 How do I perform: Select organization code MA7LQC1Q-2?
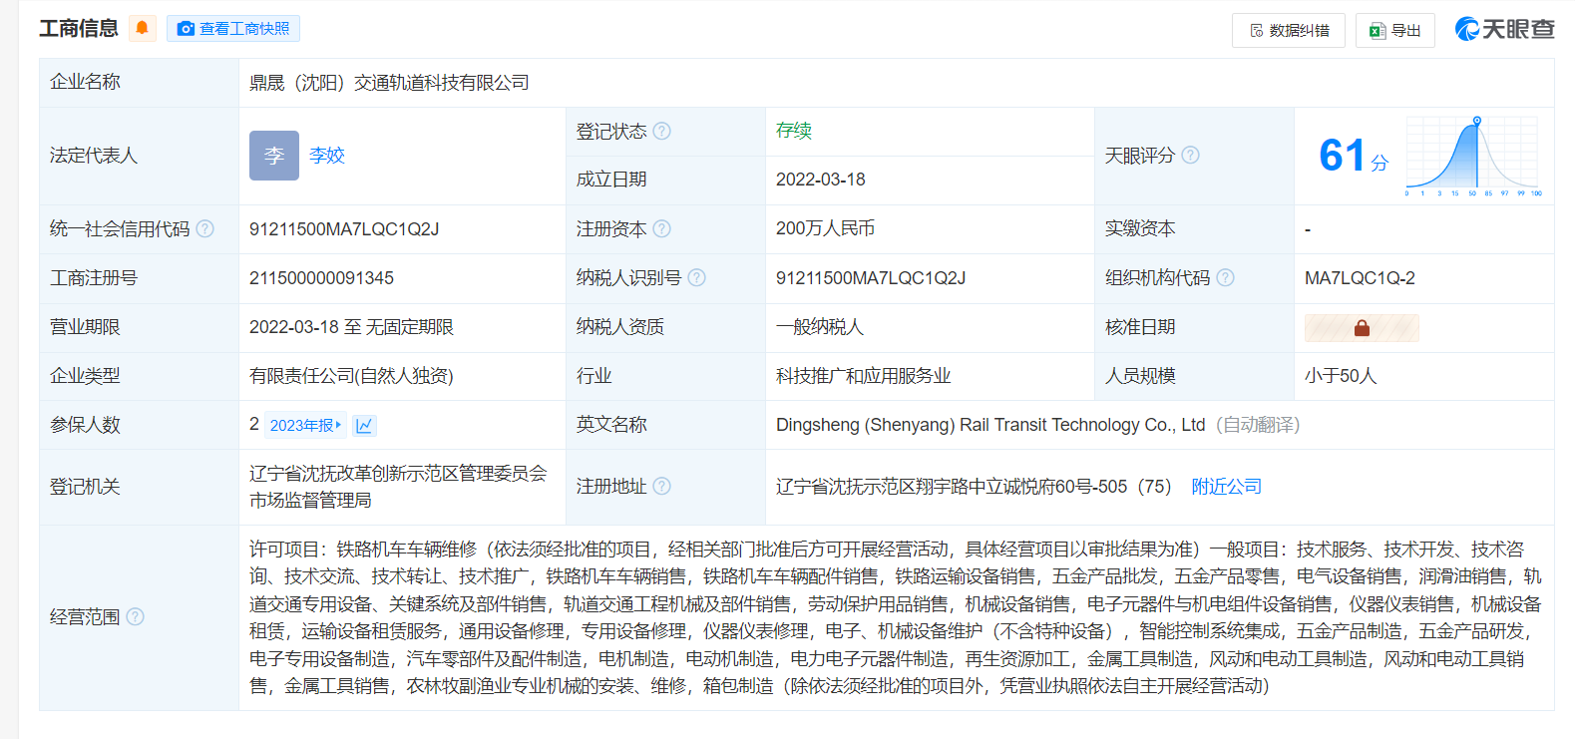point(1360,278)
